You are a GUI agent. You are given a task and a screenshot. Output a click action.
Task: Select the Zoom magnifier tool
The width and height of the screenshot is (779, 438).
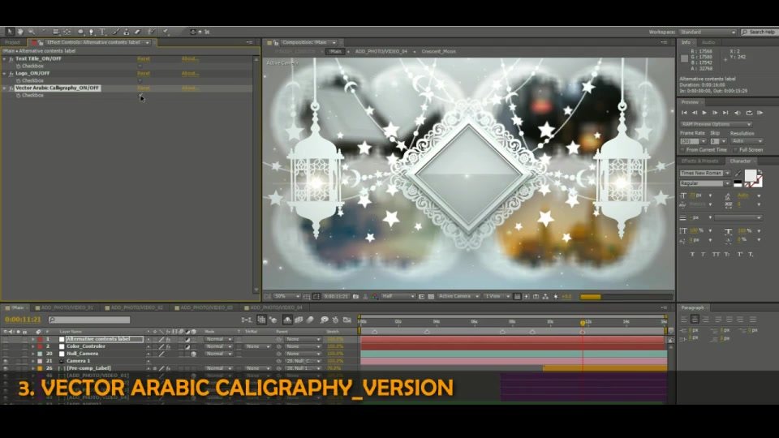coord(32,32)
